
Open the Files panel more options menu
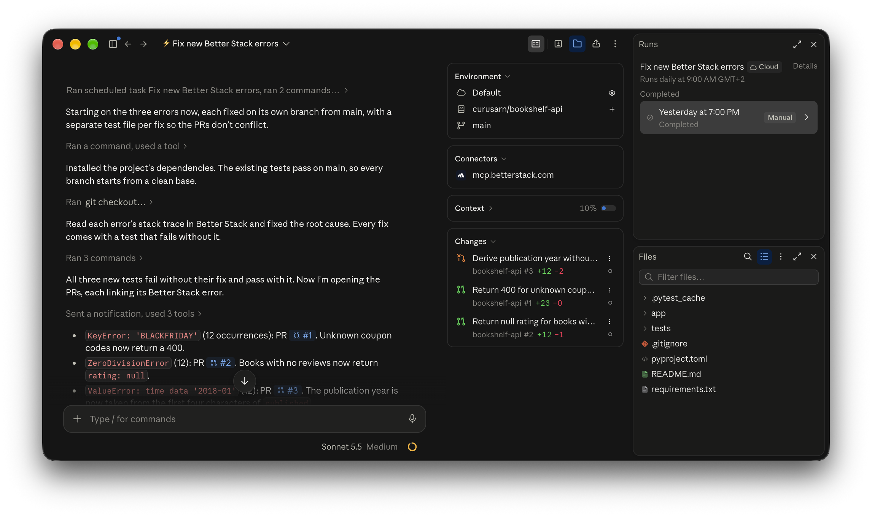coord(781,257)
